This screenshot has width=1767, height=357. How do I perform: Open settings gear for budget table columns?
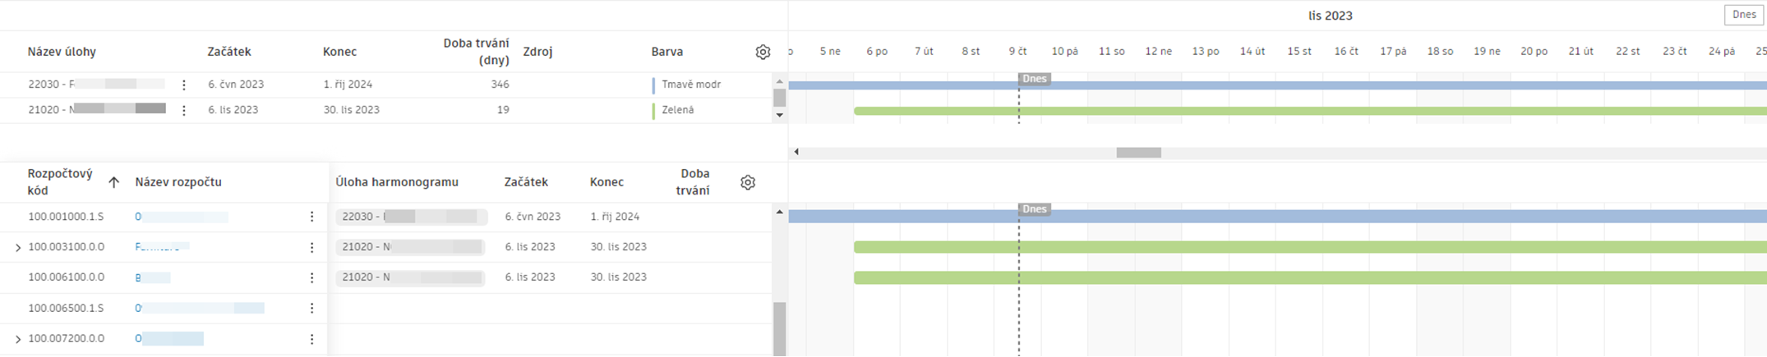pos(747,182)
